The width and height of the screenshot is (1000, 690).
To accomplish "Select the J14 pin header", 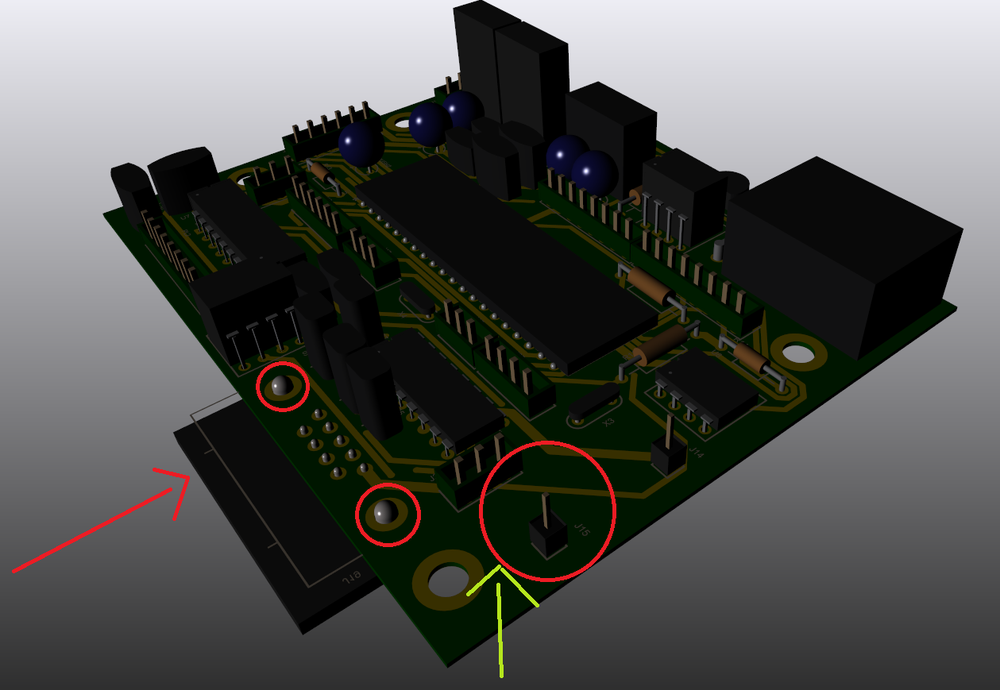I will (669, 455).
